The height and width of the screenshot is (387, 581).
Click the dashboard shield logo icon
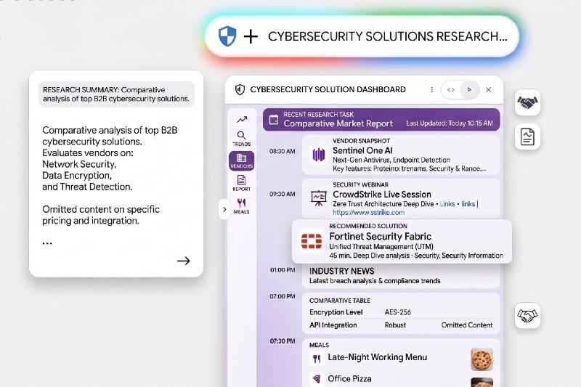click(x=240, y=89)
